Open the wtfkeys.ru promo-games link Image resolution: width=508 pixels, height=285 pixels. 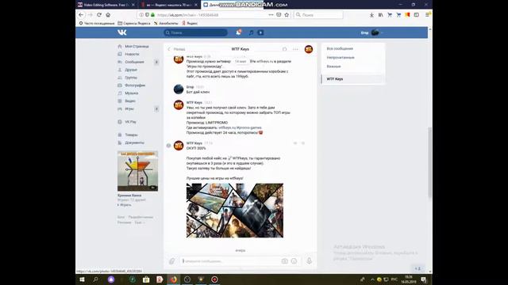[240, 127]
